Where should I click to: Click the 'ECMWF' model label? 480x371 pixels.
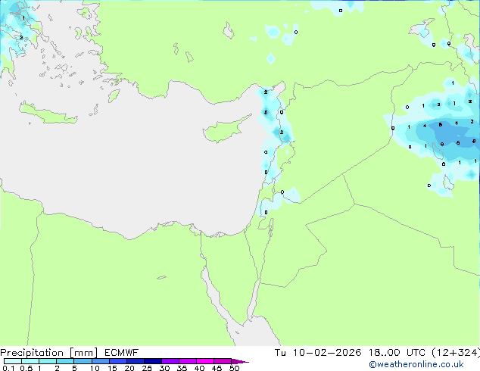tap(122, 353)
